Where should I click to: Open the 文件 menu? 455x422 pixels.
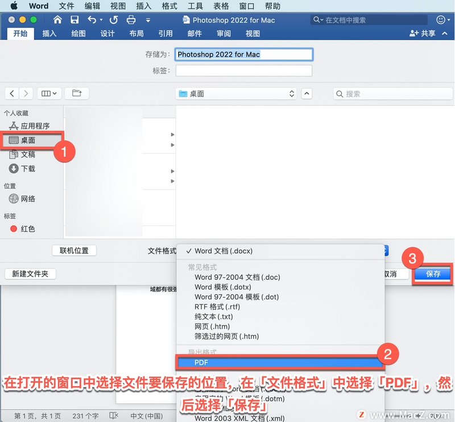click(x=67, y=6)
